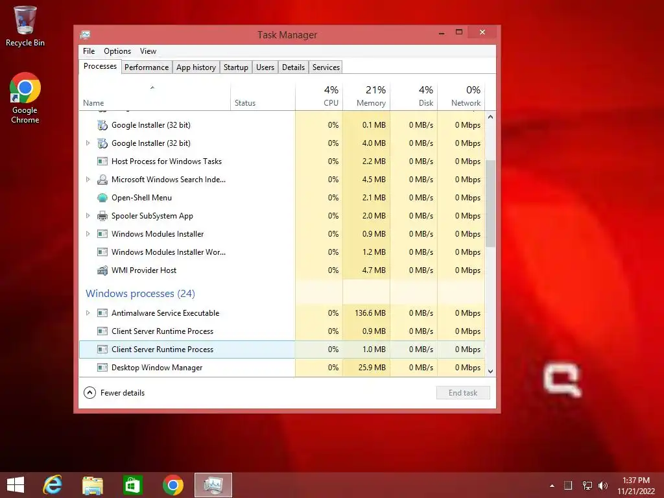Click the Microsoft Windows Search Indexer icon
Viewport: 664px width, 498px height.
102,180
